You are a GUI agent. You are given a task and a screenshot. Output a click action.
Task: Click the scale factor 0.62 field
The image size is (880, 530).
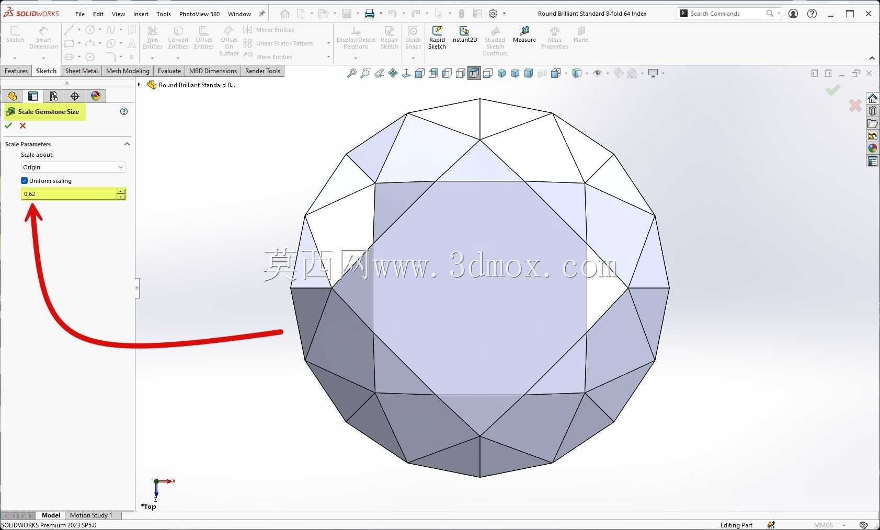68,194
